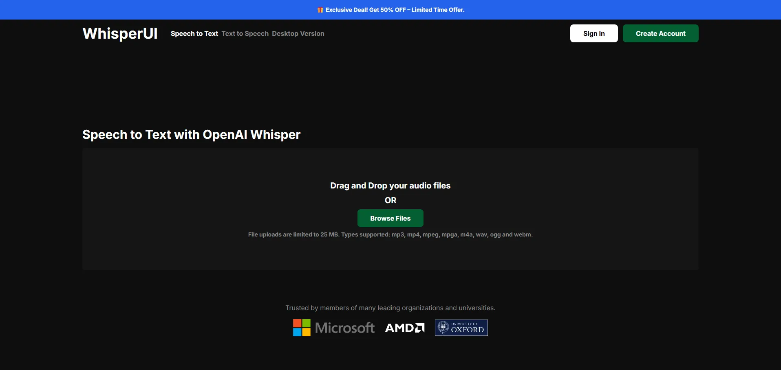Click the OXFORD wordmark in the logo

pos(467,330)
